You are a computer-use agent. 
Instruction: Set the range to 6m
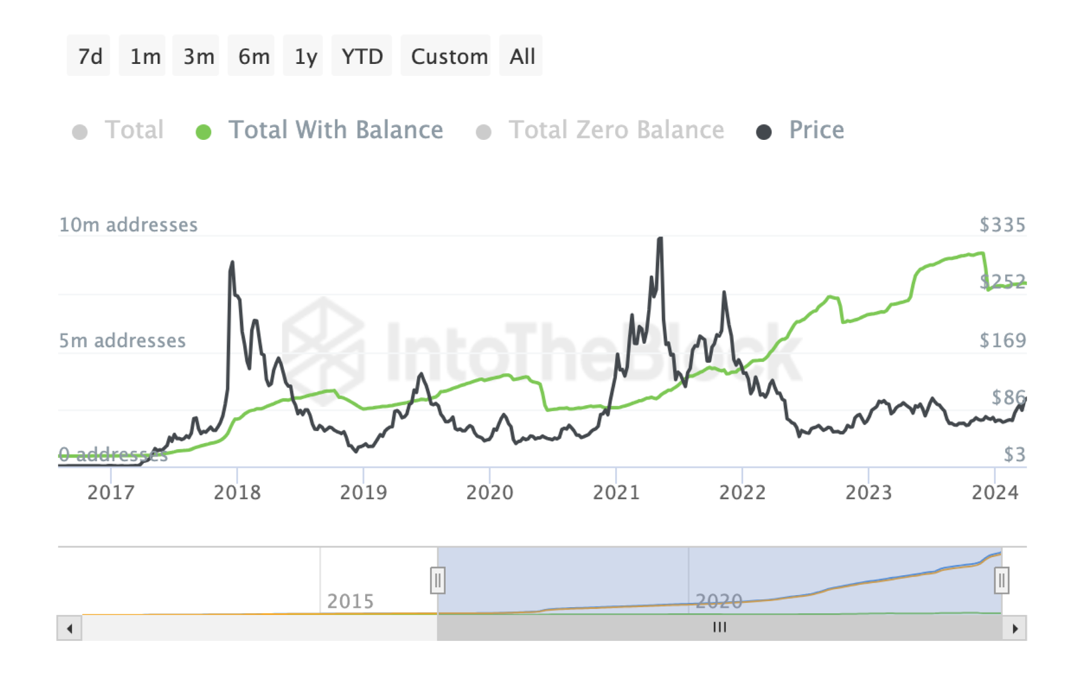click(x=253, y=56)
